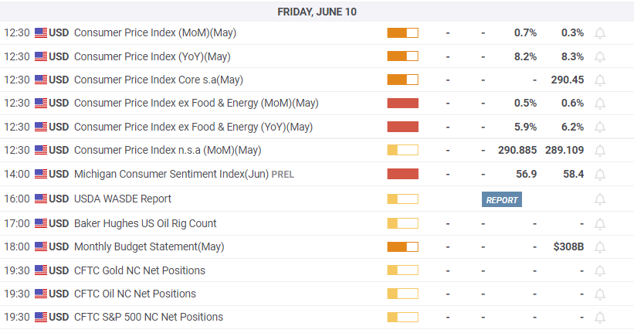
Task: Click the Friday, June 10 date header
Action: point(317,12)
